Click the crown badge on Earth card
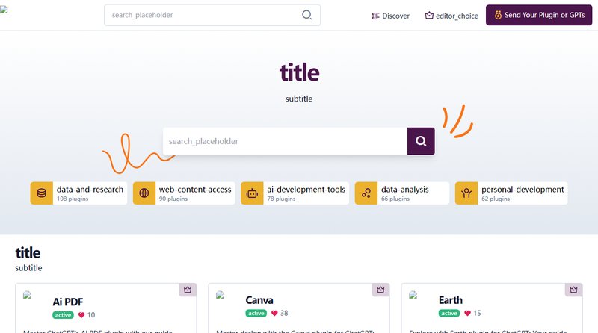Image resolution: width=598 pixels, height=333 pixels. pos(573,290)
